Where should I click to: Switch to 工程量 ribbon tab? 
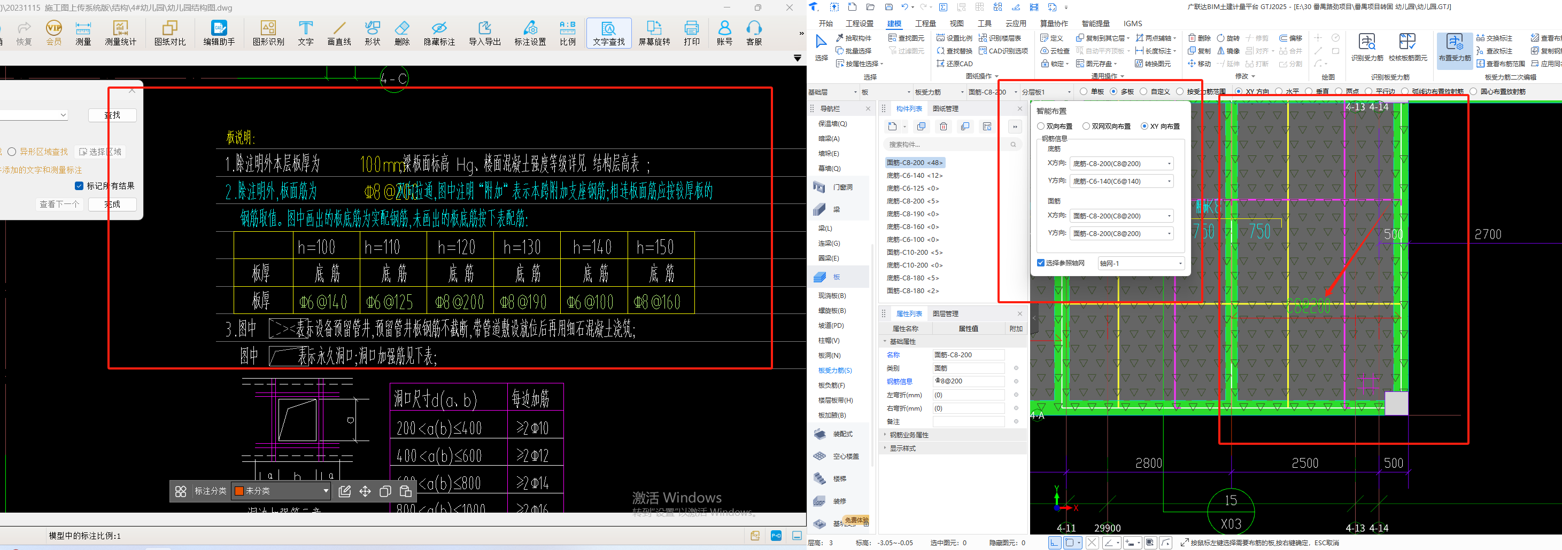click(x=925, y=23)
